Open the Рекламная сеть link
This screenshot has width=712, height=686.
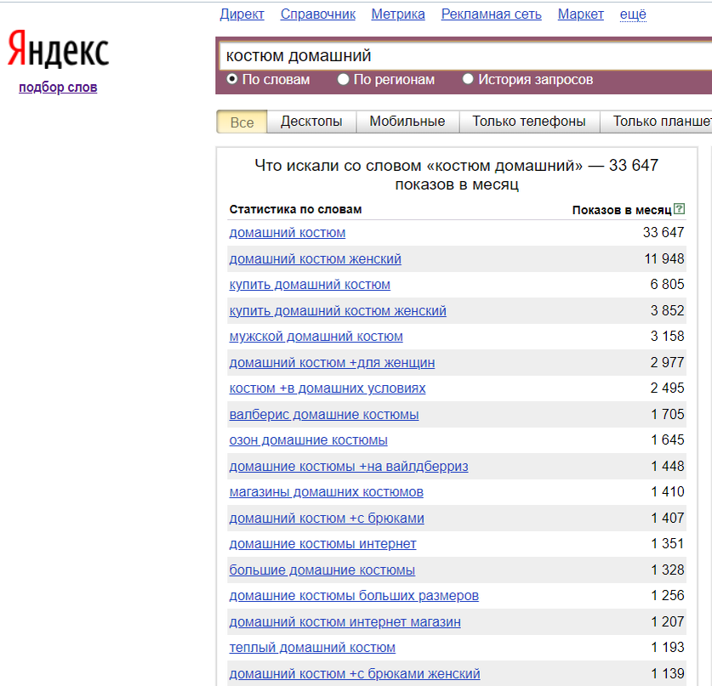coord(492,14)
